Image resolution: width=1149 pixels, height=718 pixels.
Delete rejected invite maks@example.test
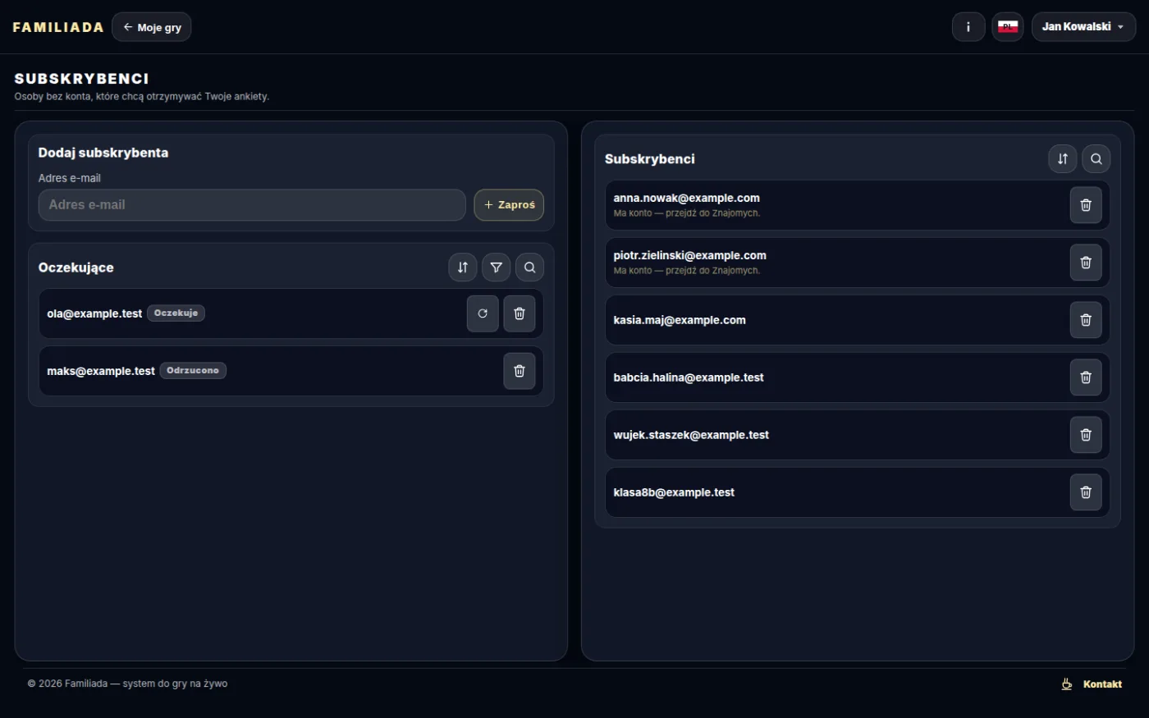coord(519,371)
